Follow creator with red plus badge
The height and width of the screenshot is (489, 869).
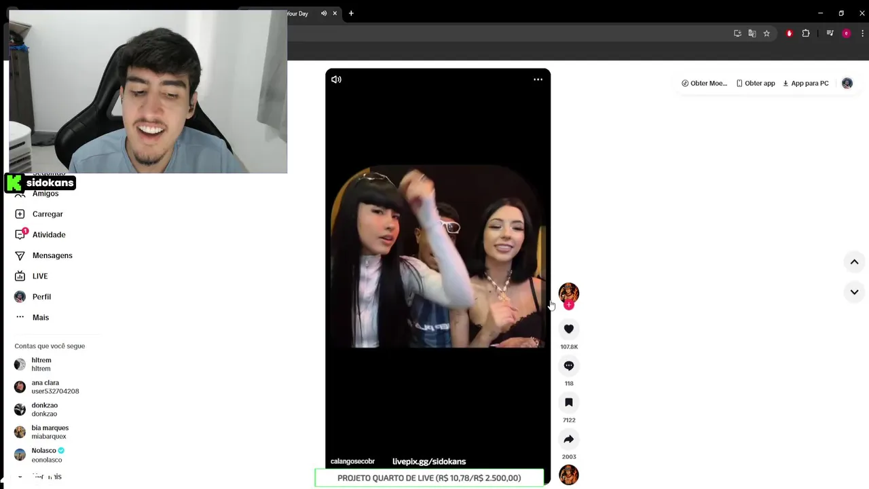(569, 305)
